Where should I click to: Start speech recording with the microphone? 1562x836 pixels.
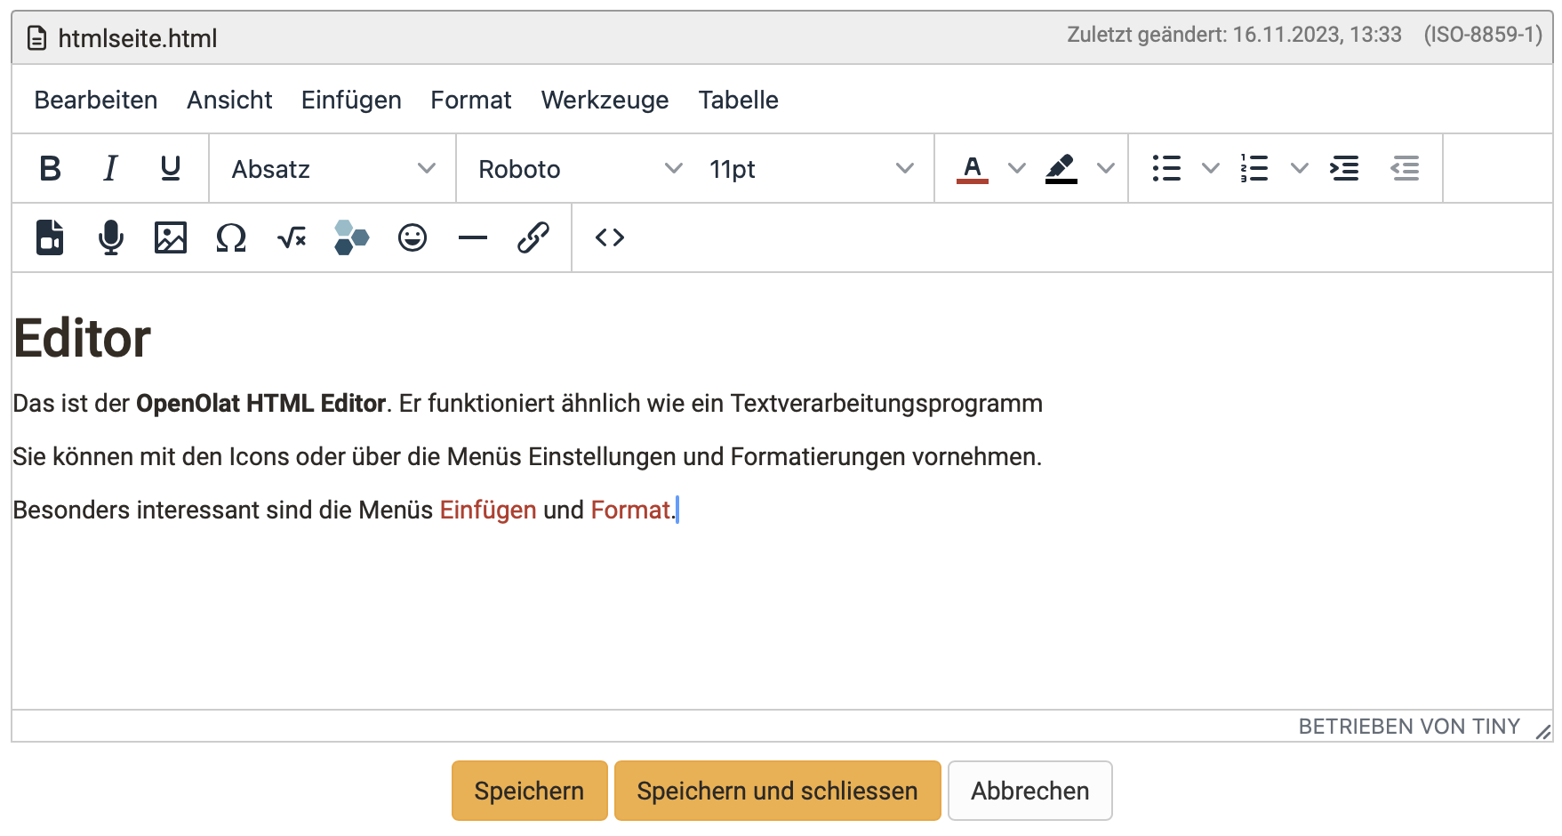[x=109, y=237]
